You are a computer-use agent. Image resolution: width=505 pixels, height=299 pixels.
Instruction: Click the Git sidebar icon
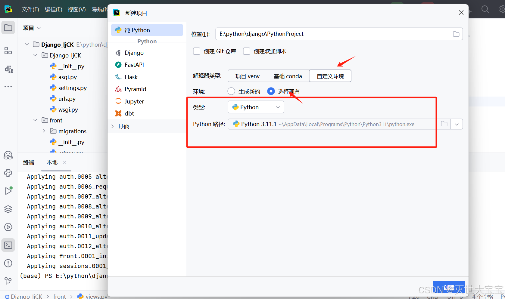(8, 281)
